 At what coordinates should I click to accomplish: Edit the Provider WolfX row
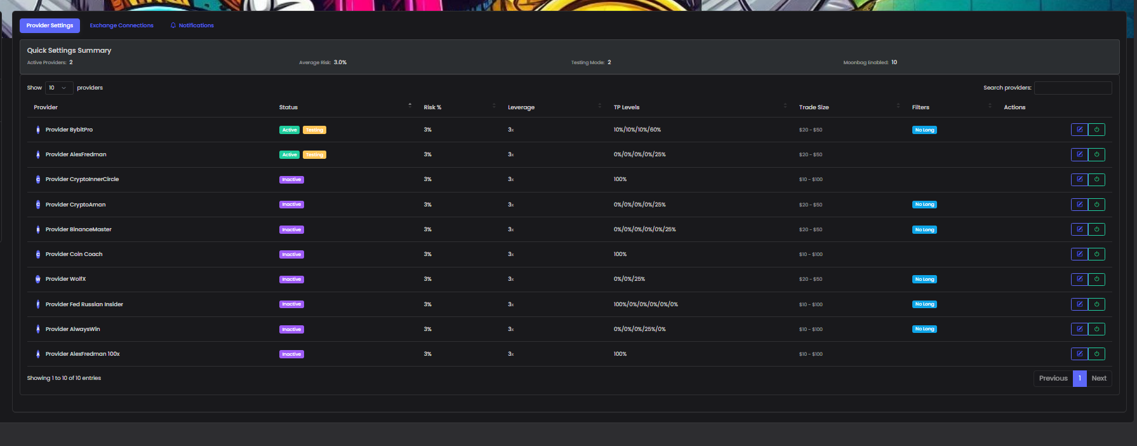(x=1079, y=280)
